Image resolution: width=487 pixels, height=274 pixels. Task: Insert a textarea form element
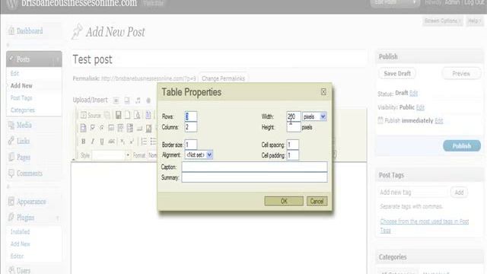[x=120, y=128]
